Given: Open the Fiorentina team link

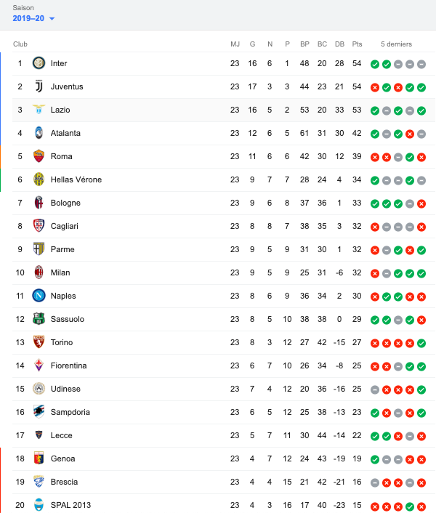Looking at the screenshot, I should (68, 365).
